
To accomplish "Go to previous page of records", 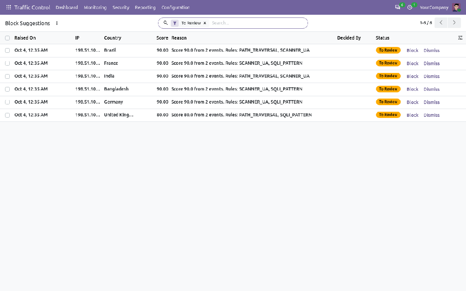I will coord(441,23).
